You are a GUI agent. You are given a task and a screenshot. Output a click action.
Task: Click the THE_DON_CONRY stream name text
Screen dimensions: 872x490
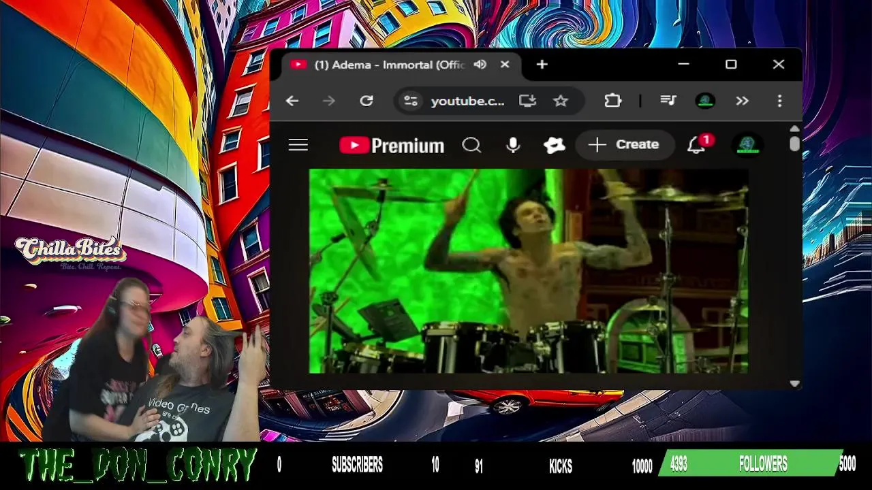point(138,466)
